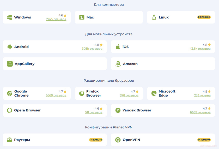Click the Google Chrome icon
Screen dimensions: 219x149
pos(10,93)
